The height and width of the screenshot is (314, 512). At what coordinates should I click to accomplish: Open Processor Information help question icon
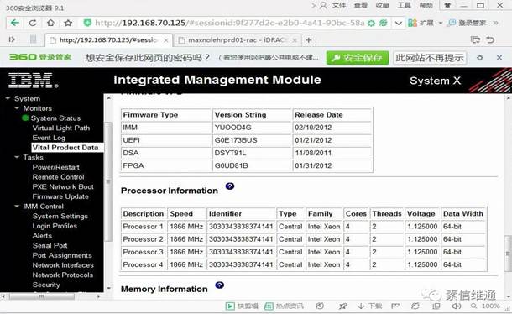230,186
